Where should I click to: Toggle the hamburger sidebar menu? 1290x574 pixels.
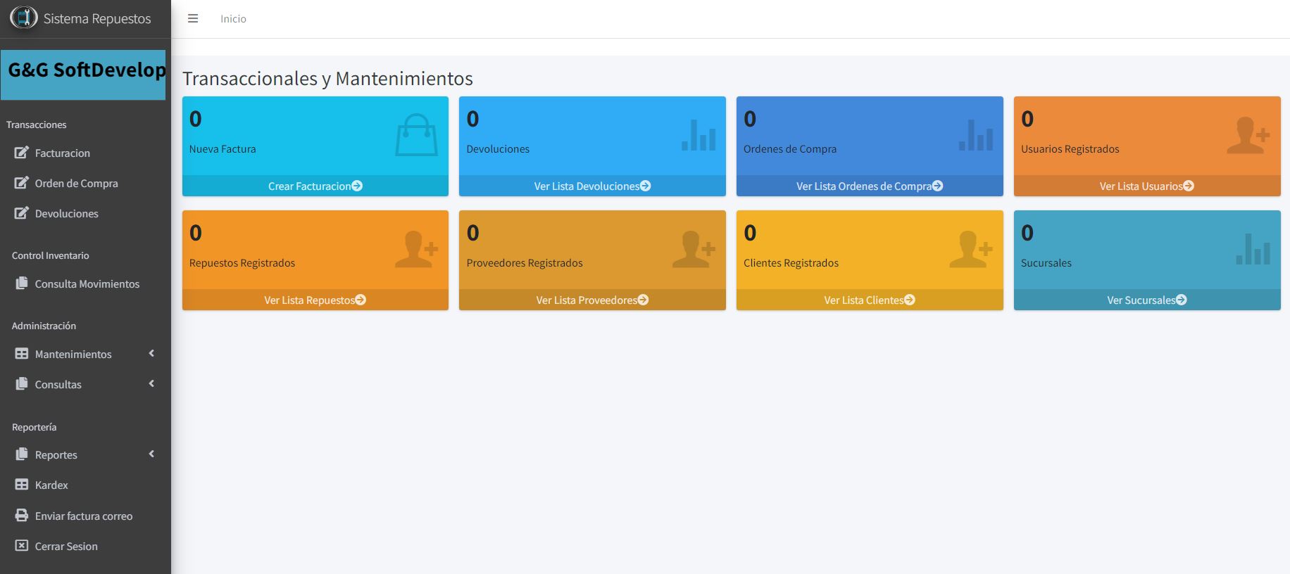(x=192, y=19)
